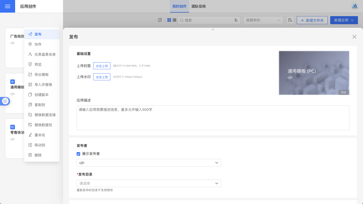This screenshot has width=363, height=204.
Task: Click the 应用描述 text area
Action: (213, 118)
